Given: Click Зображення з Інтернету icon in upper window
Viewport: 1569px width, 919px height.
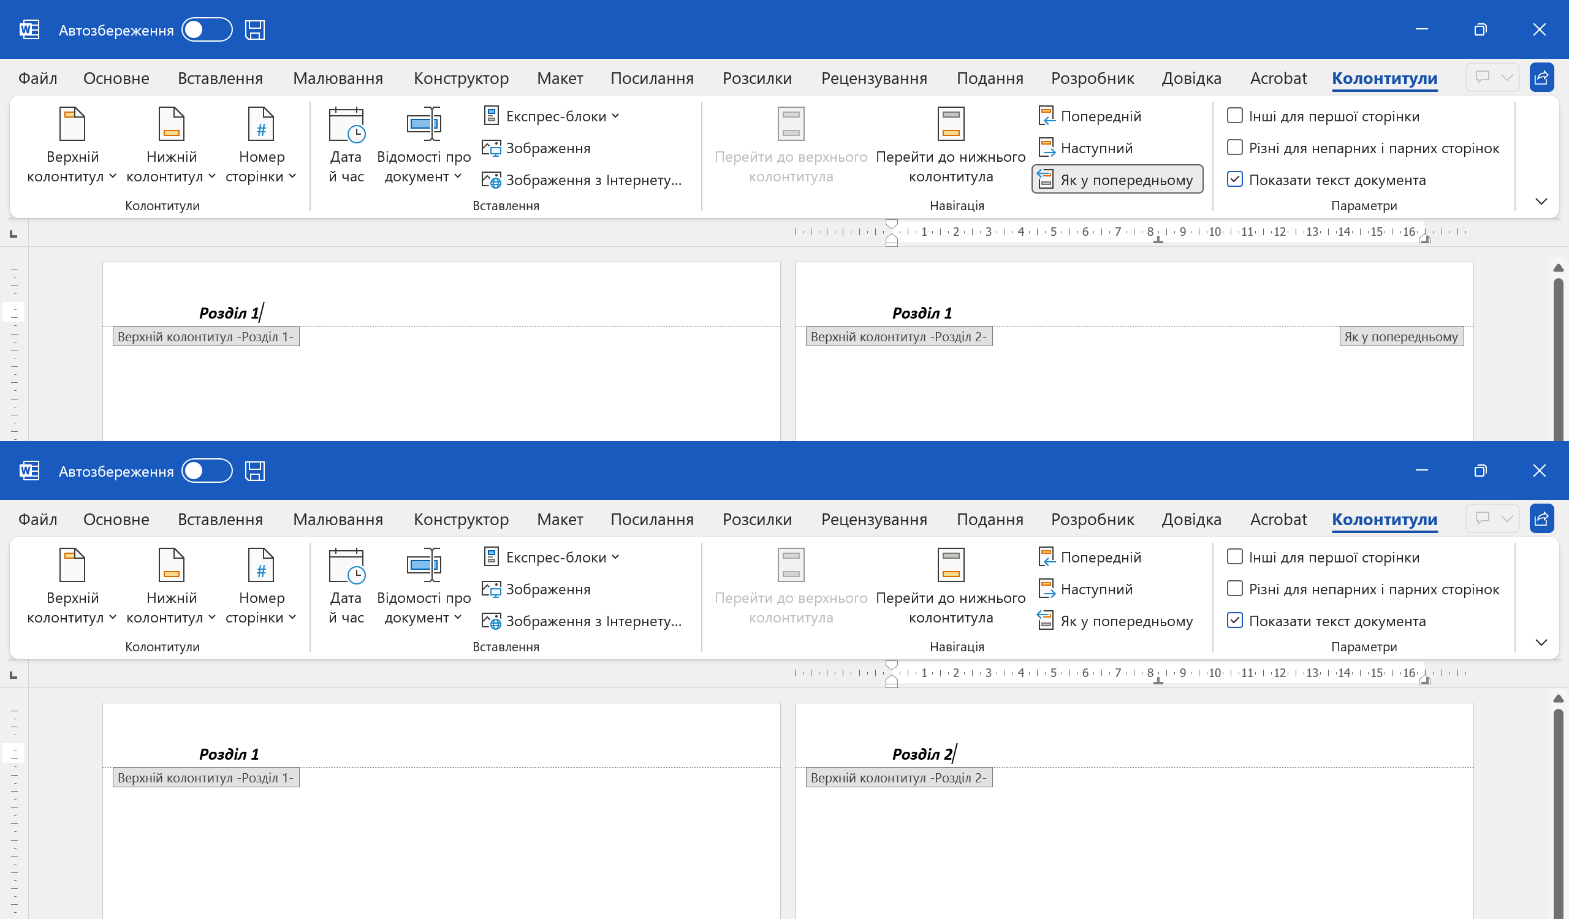Looking at the screenshot, I should click(x=492, y=181).
